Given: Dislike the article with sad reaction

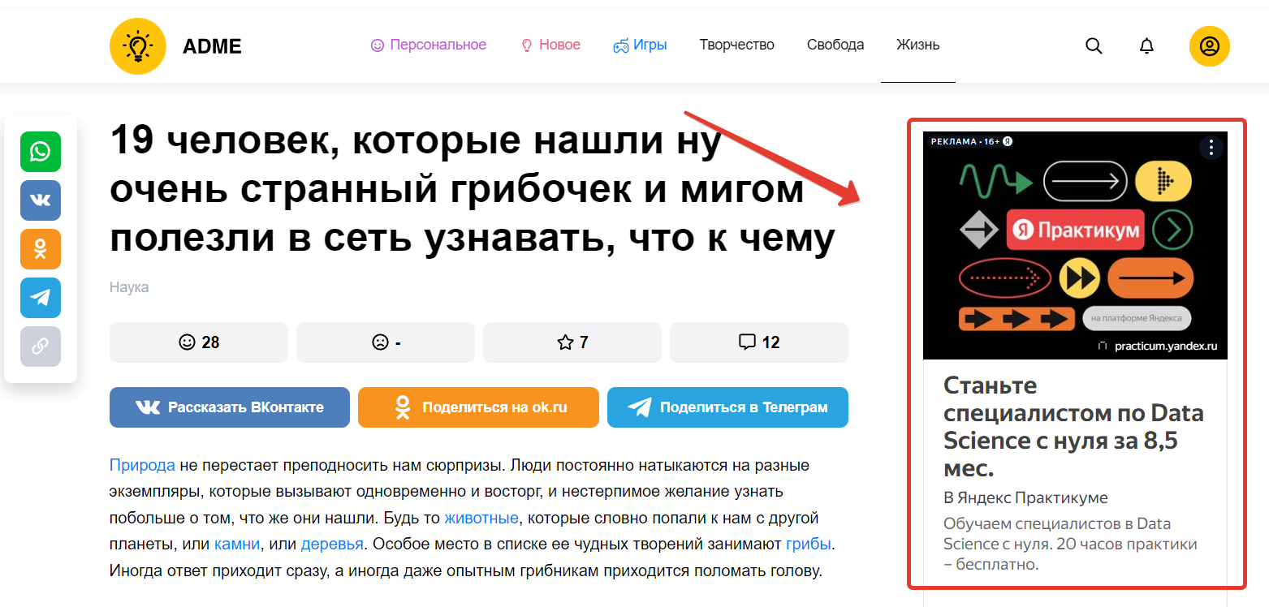Looking at the screenshot, I should 386,342.
